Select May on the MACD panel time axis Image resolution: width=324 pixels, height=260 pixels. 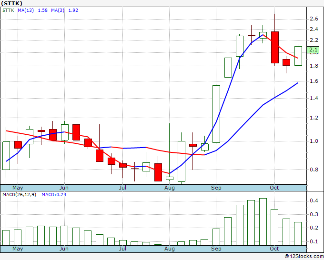click(18, 249)
